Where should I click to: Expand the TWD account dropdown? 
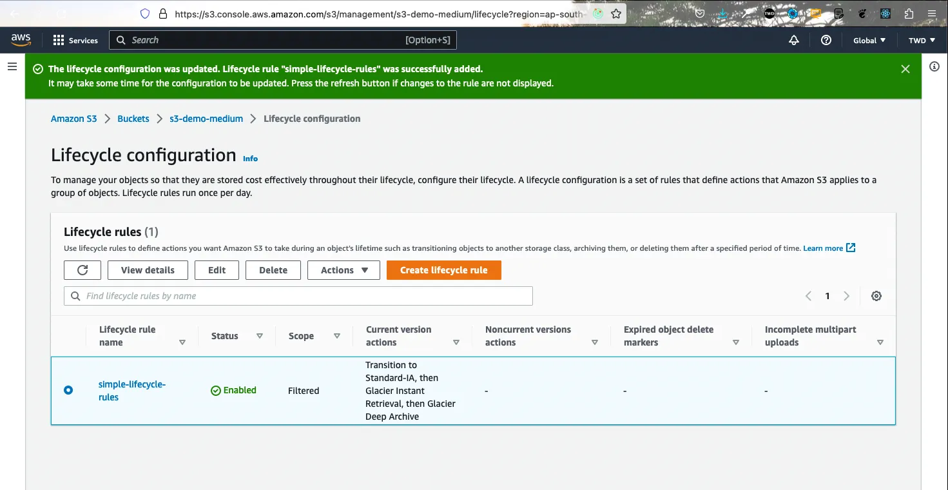[922, 40]
